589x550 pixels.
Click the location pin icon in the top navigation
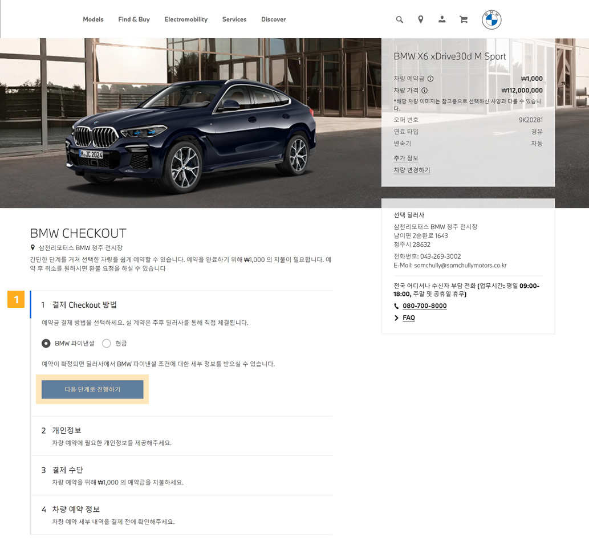pos(420,19)
